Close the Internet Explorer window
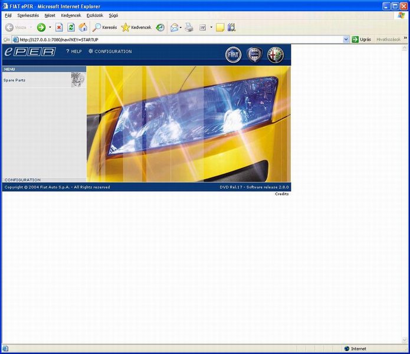Viewport: 410px width, 354px height. 404,6
